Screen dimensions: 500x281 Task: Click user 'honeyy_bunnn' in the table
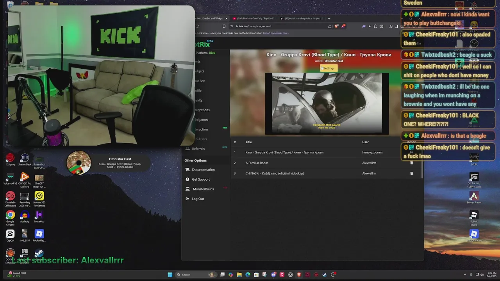[x=372, y=153]
